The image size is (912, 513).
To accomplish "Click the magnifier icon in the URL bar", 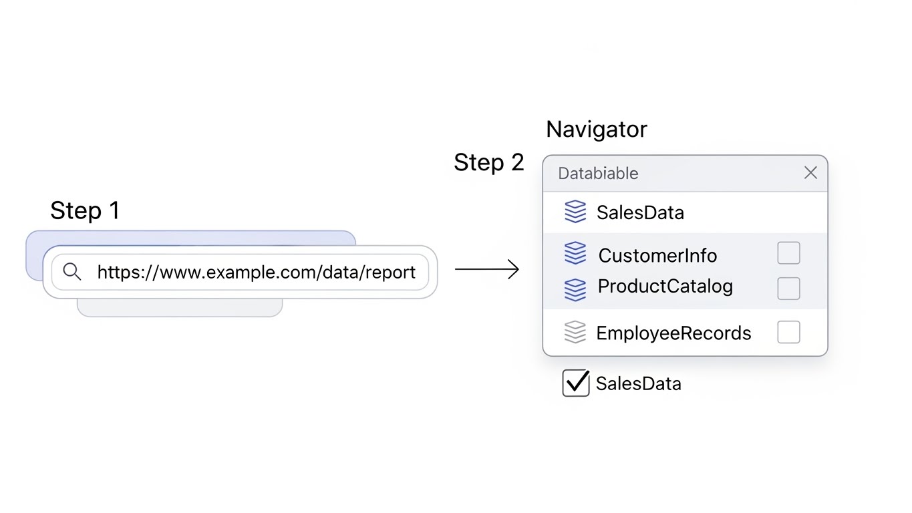I will click(x=72, y=272).
